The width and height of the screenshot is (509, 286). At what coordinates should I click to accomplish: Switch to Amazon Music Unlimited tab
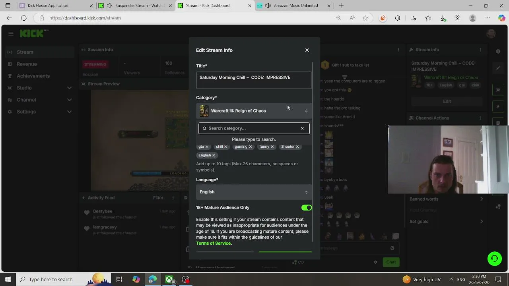[x=294, y=6]
